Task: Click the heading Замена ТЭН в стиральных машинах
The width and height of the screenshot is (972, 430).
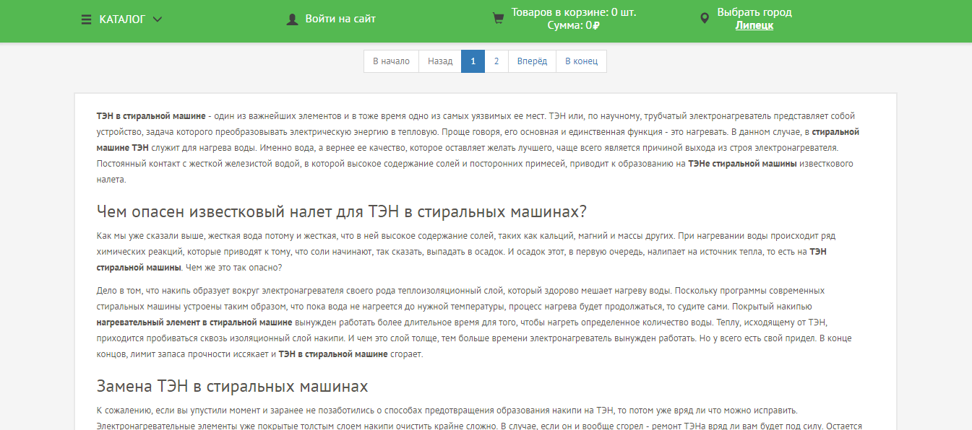Action: point(233,386)
